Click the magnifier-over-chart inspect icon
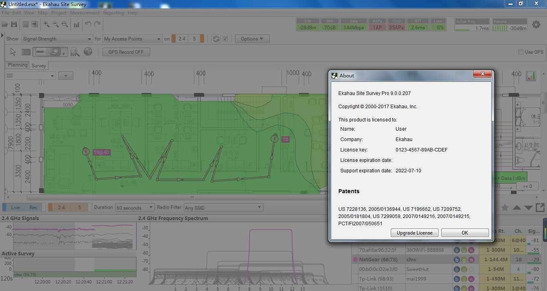547x291 pixels. (x=75, y=52)
